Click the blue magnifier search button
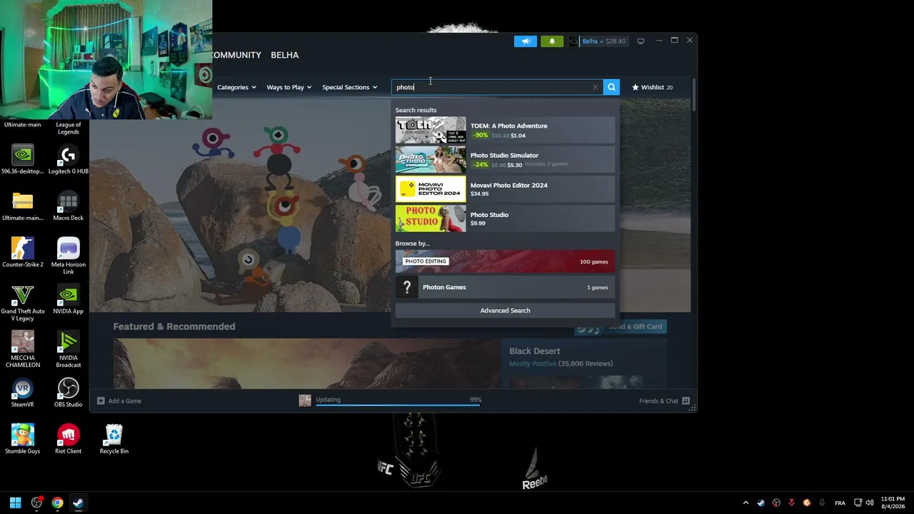 611,87
